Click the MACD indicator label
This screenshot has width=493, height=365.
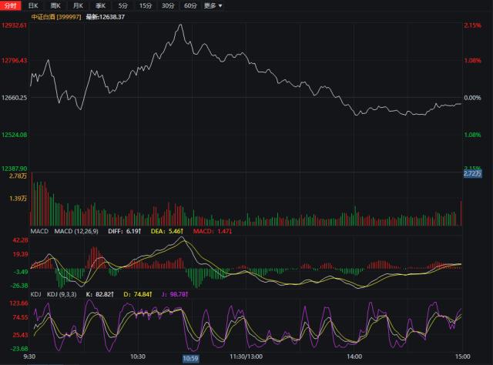[x=39, y=231]
